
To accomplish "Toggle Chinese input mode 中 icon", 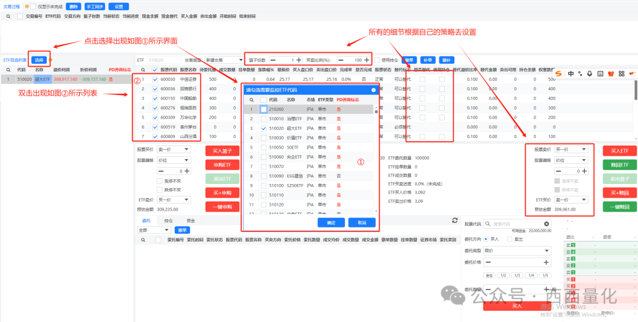I will click(x=571, y=74).
